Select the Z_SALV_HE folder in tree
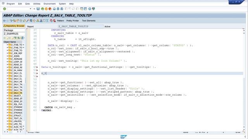The height and width of the screenshot is (139, 248). [x=15, y=81]
